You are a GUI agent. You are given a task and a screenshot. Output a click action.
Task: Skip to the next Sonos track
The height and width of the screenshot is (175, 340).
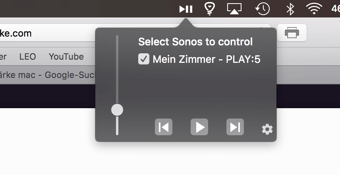click(235, 127)
